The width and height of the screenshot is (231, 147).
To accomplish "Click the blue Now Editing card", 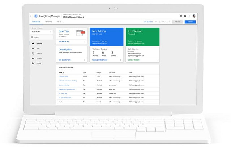I will (x=107, y=37).
